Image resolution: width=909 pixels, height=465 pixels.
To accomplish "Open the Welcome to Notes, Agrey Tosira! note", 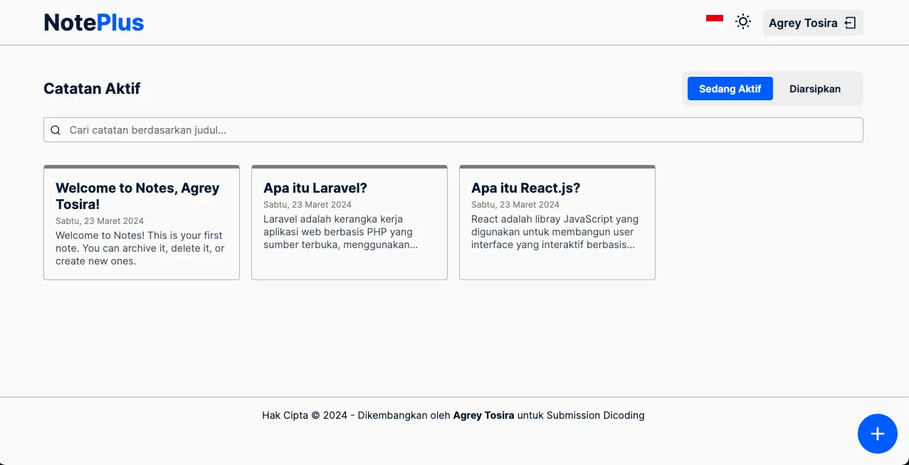I will pos(137,196).
